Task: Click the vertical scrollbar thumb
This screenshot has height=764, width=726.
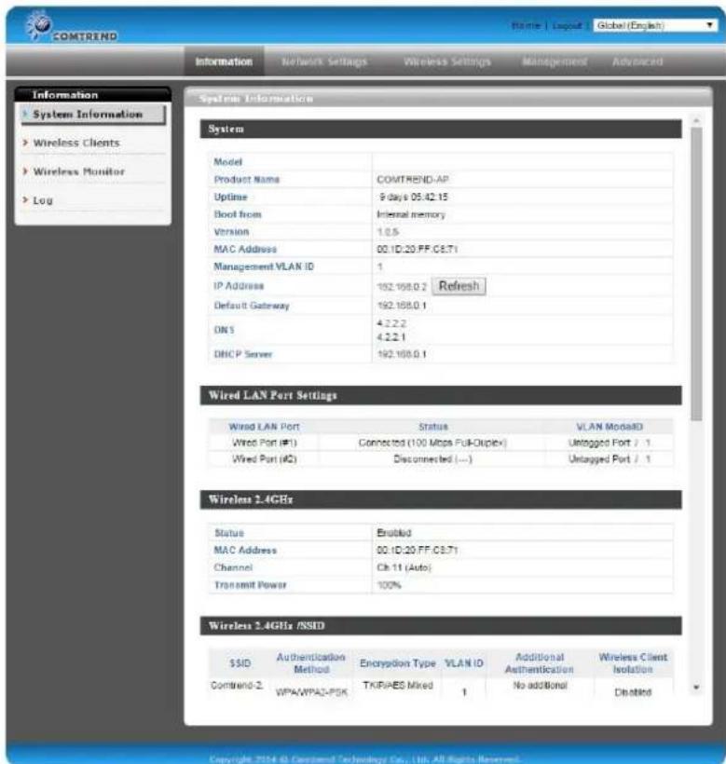Action: (696, 274)
